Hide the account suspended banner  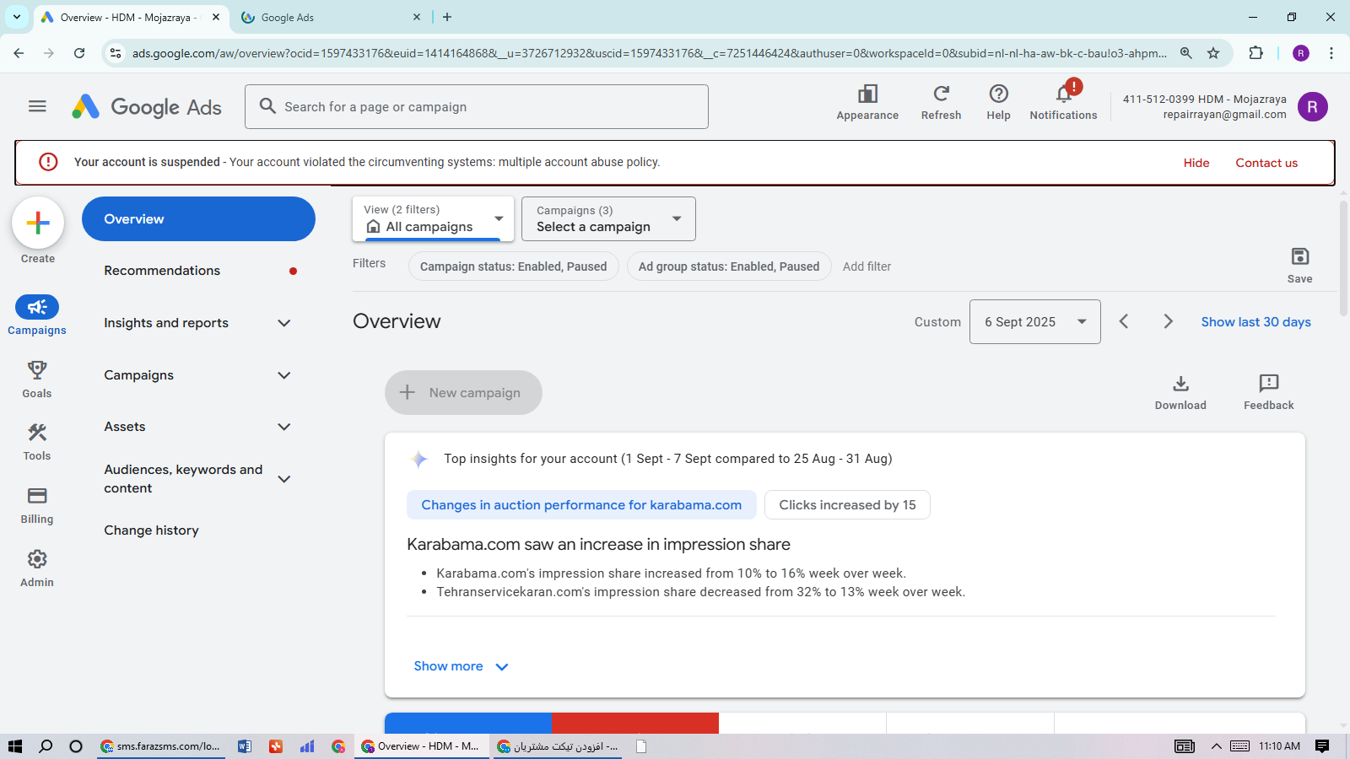[1196, 163]
